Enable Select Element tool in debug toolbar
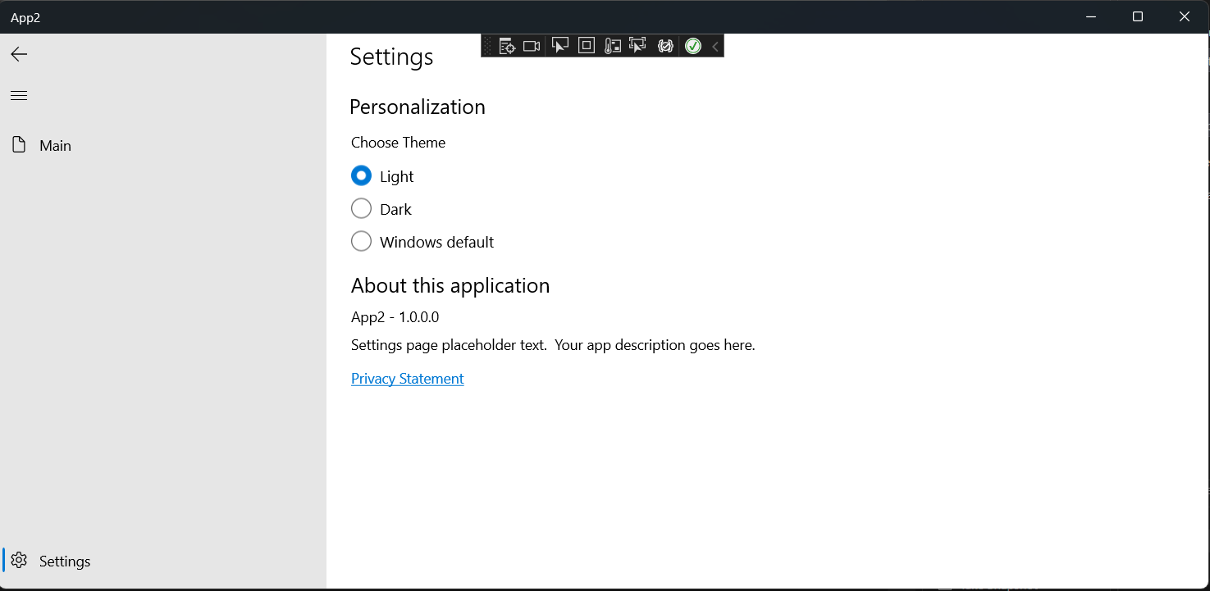The height and width of the screenshot is (591, 1210). (x=560, y=47)
